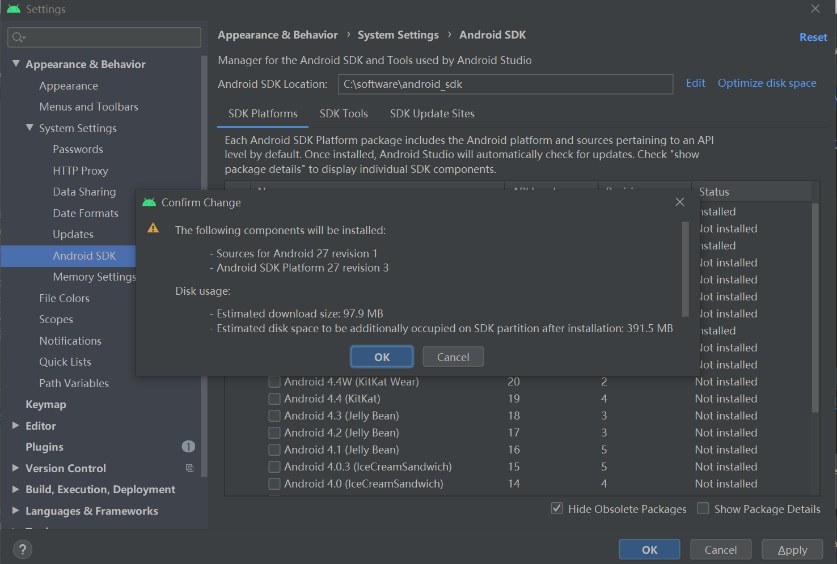Expand Build, Execution, Deployment section
Image resolution: width=837 pixels, height=564 pixels.
pyautogui.click(x=16, y=489)
